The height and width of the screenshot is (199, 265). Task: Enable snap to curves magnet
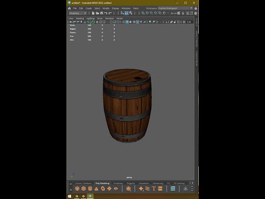coord(147,13)
